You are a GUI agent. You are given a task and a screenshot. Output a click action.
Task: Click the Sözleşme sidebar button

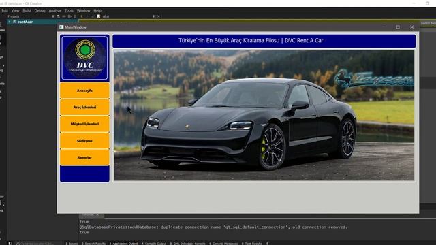[x=84, y=141]
